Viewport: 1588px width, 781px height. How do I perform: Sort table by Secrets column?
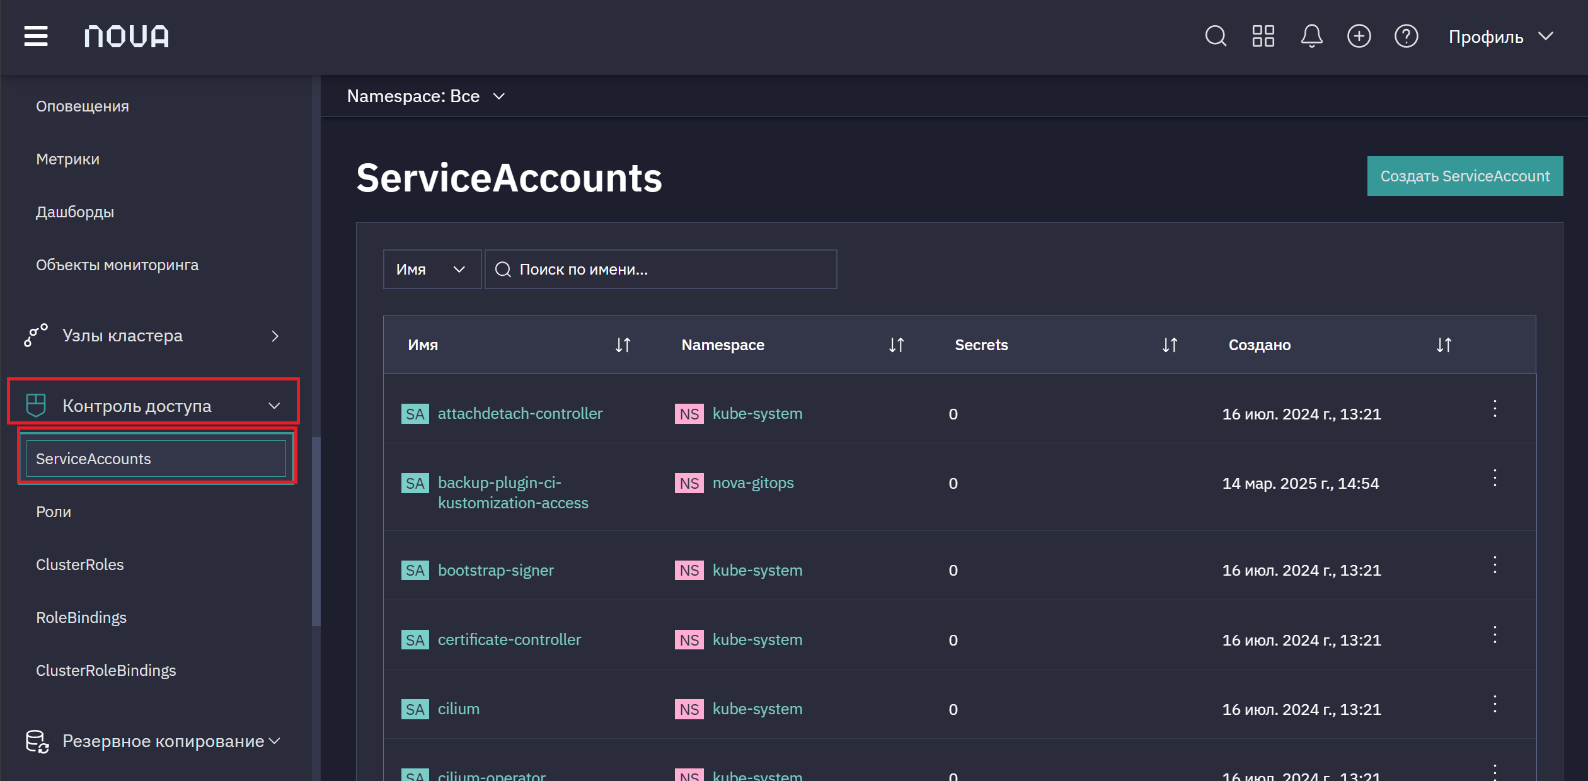(x=1170, y=345)
